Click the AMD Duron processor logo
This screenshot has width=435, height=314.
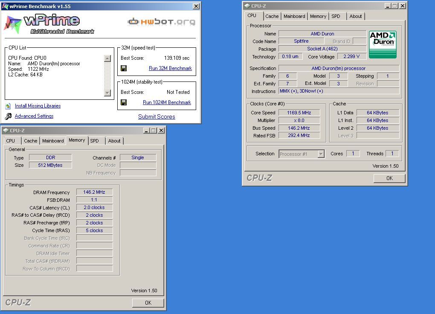coord(383,44)
